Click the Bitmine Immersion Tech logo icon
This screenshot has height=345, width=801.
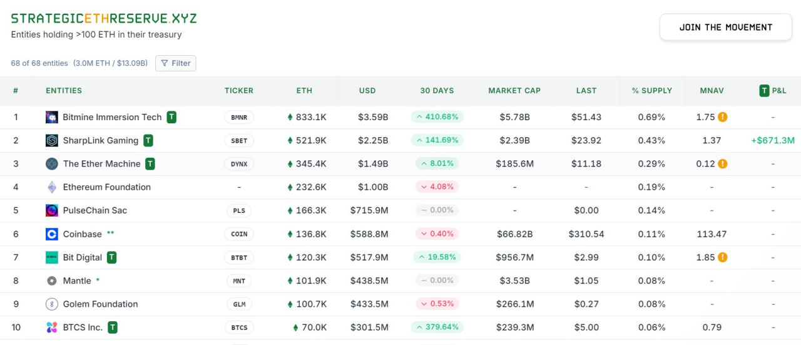tap(52, 117)
